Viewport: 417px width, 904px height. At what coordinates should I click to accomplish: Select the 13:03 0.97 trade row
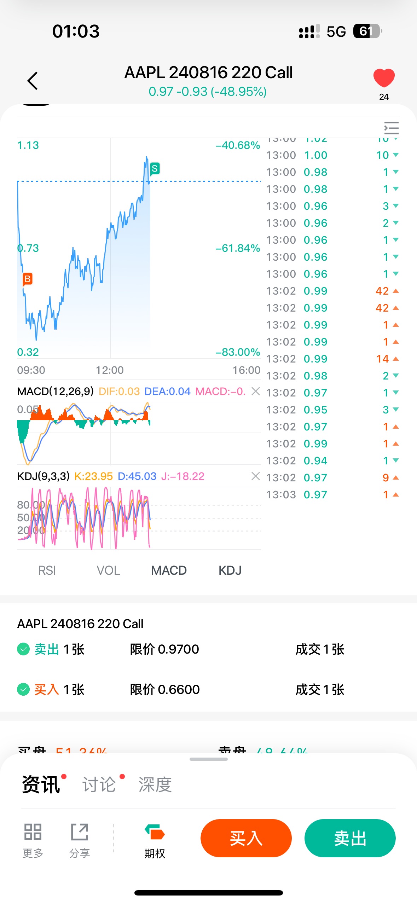332,494
